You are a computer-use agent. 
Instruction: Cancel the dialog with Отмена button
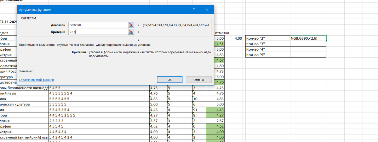coord(198,80)
